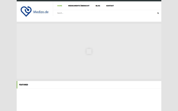The width and height of the screenshot is (178, 111).
Task: Open the Home menu item
Action: coord(60,6)
